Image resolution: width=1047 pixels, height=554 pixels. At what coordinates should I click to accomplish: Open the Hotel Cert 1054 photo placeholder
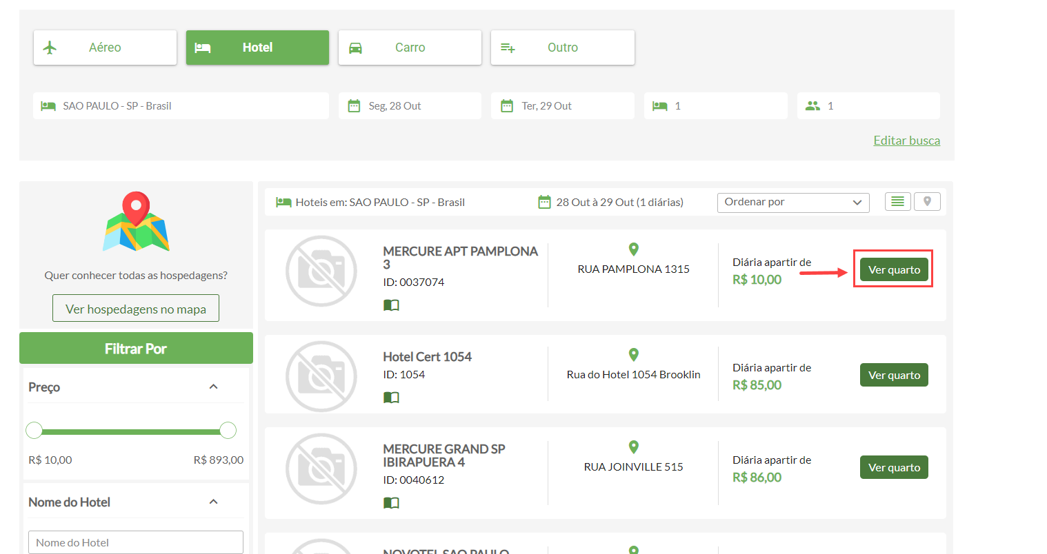321,377
